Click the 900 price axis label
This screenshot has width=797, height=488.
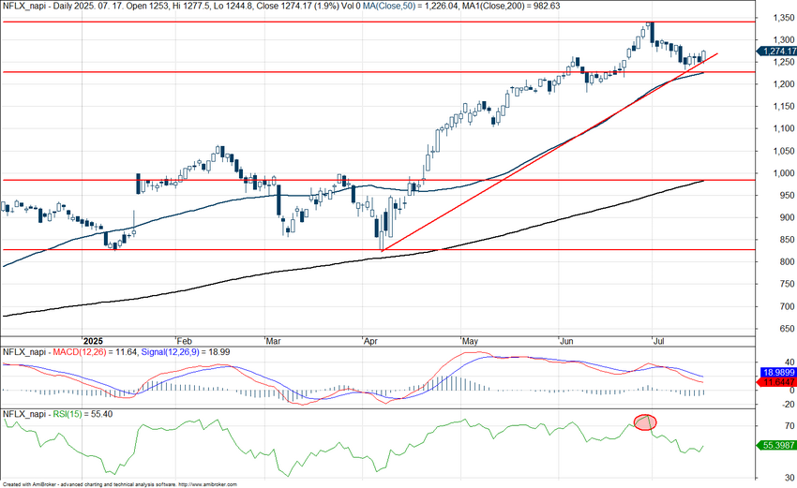coord(787,218)
